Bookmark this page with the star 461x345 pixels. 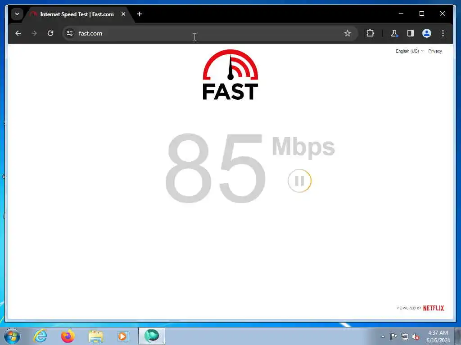pos(348,33)
